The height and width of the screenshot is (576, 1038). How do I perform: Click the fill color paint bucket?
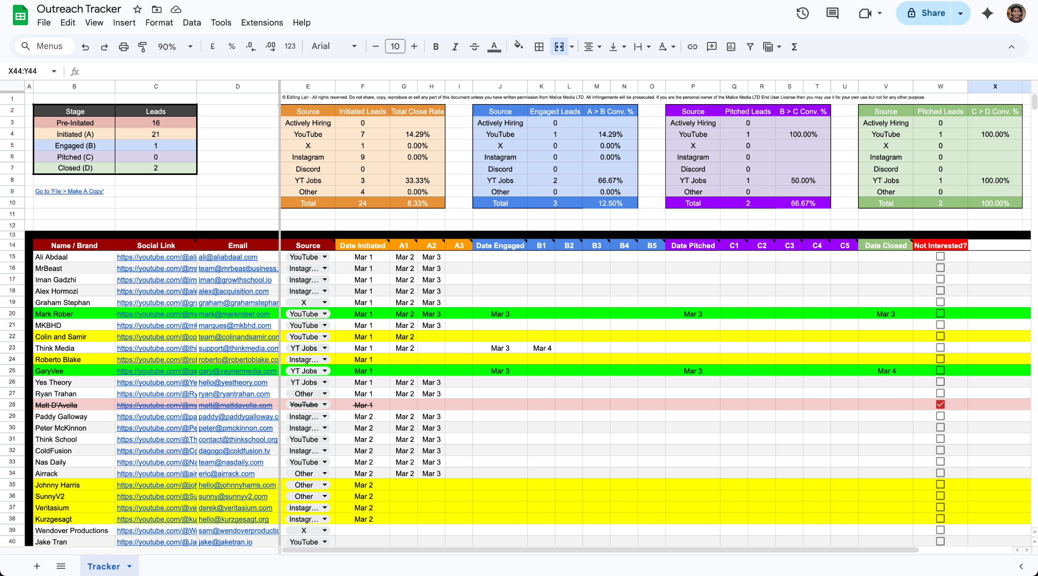(518, 46)
